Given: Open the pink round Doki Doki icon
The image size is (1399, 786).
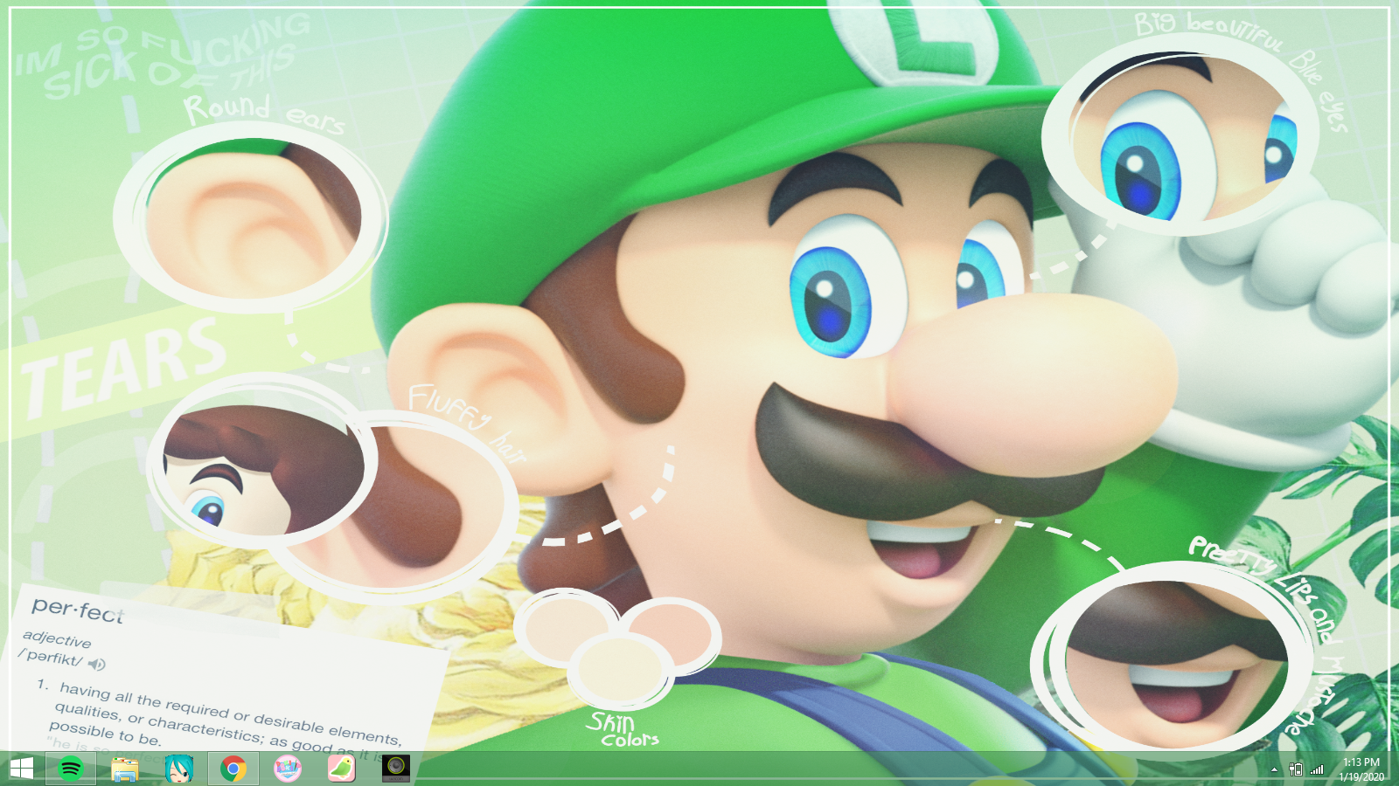Looking at the screenshot, I should (288, 769).
